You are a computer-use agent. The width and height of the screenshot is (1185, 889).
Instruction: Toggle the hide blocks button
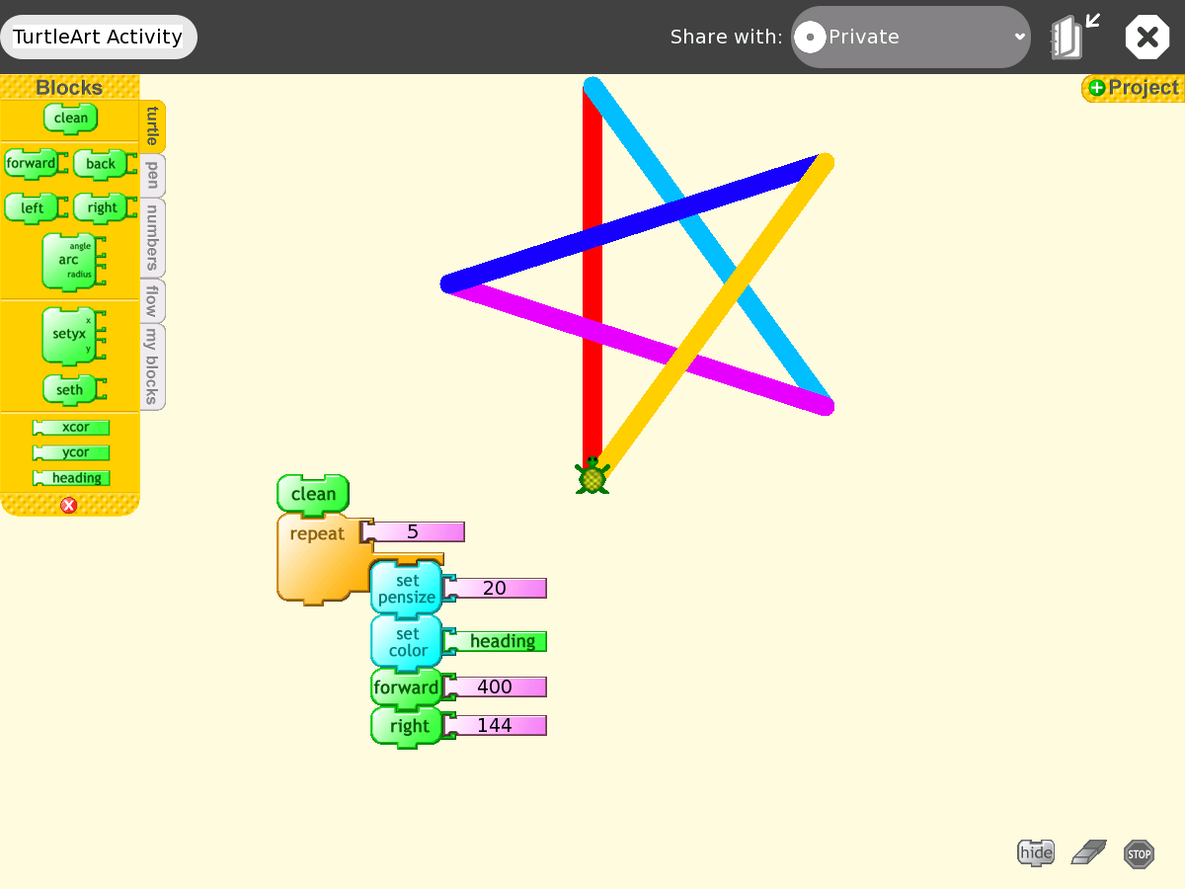[x=1036, y=852]
